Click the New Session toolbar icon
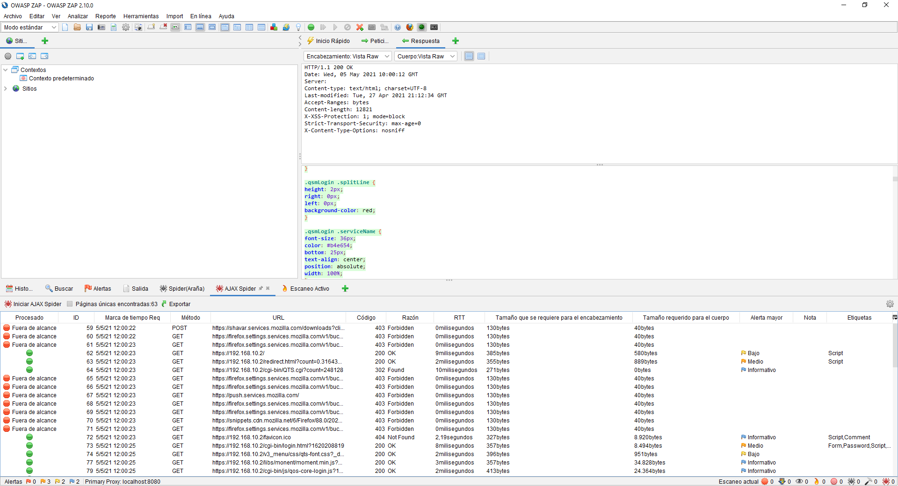The image size is (898, 486). tap(65, 27)
